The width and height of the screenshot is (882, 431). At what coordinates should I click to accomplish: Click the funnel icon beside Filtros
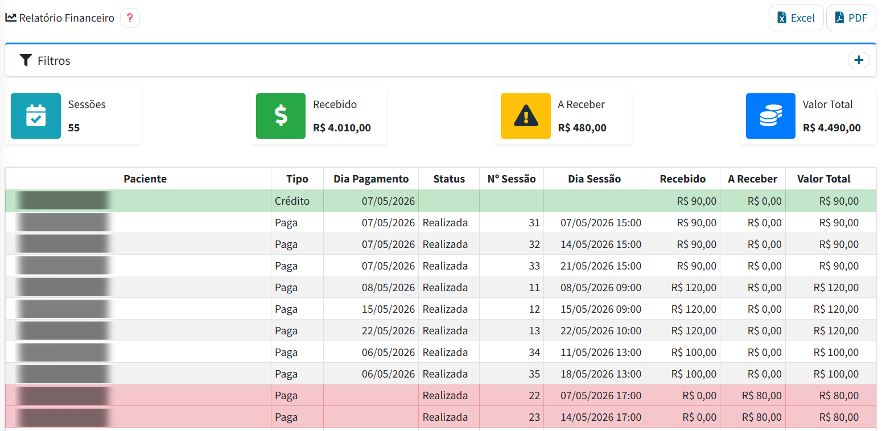click(26, 60)
